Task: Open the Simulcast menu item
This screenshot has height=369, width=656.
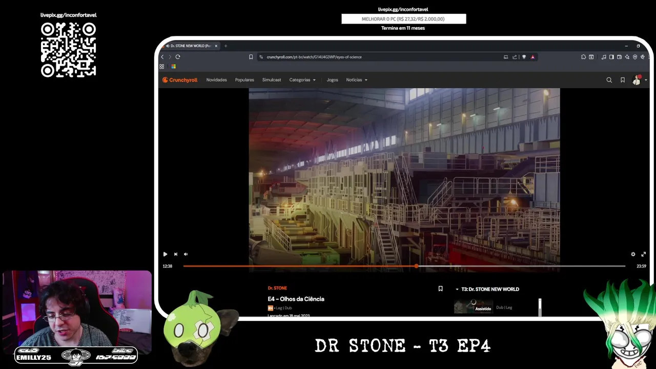Action: tap(272, 80)
